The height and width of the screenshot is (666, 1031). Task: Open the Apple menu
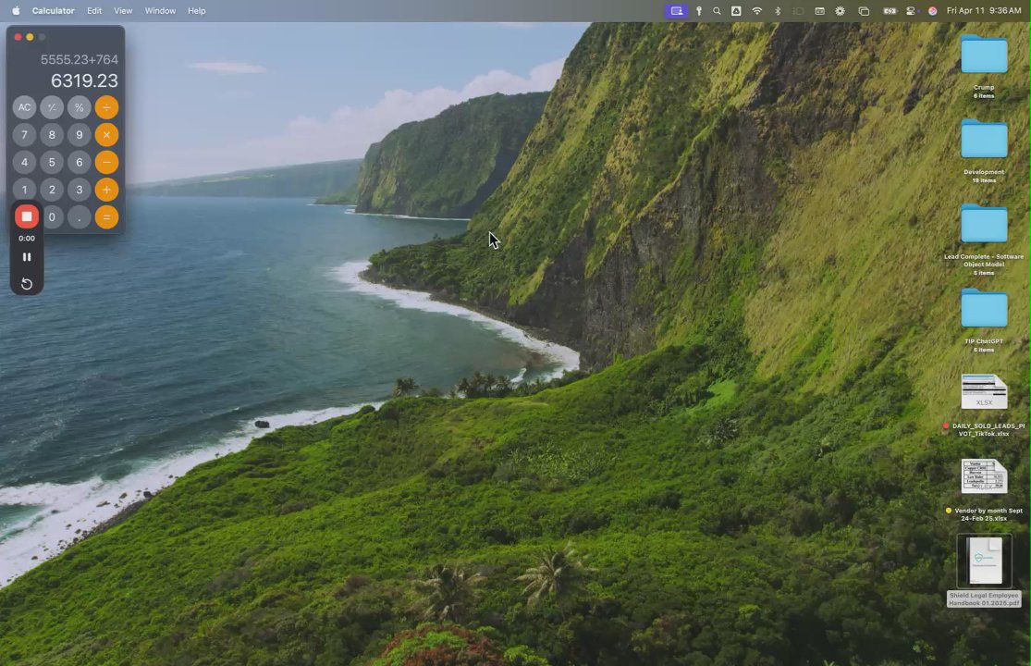click(16, 10)
